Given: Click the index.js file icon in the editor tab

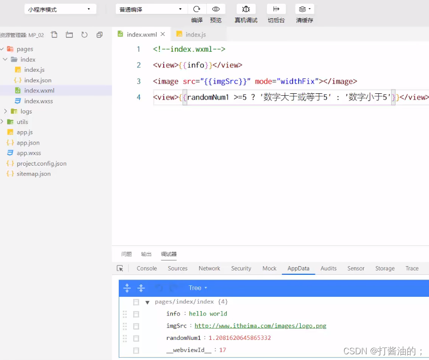Looking at the screenshot, I should click(179, 34).
